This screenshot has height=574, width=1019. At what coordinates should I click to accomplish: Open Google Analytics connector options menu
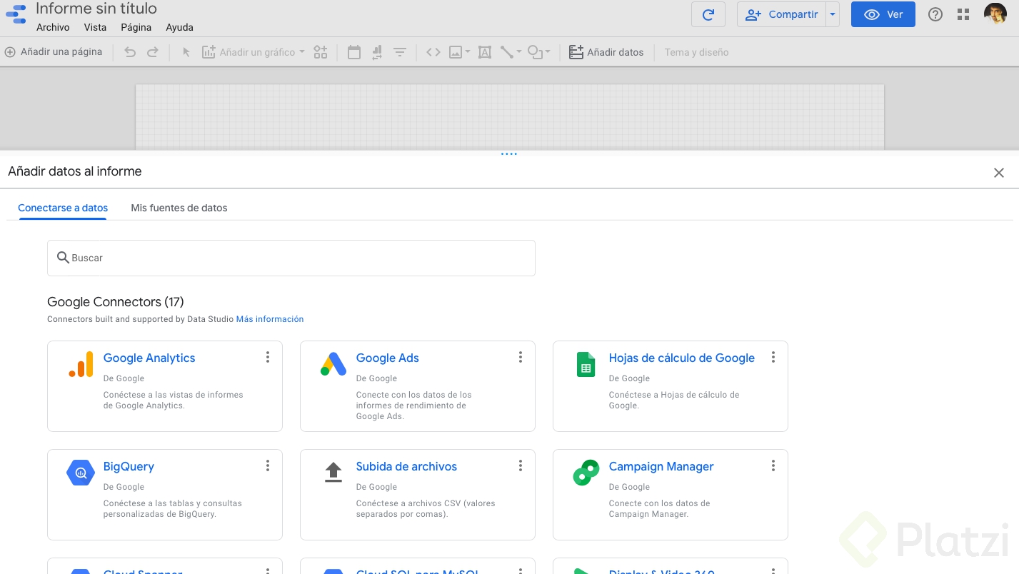coord(268,357)
